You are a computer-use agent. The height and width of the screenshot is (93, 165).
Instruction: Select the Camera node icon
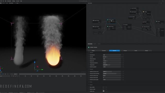(x=157, y=21)
